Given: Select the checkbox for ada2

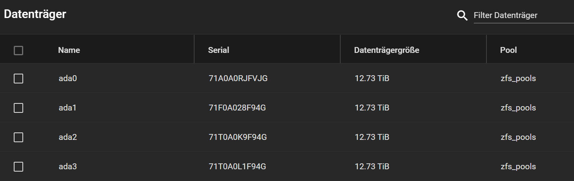Looking at the screenshot, I should coord(18,137).
